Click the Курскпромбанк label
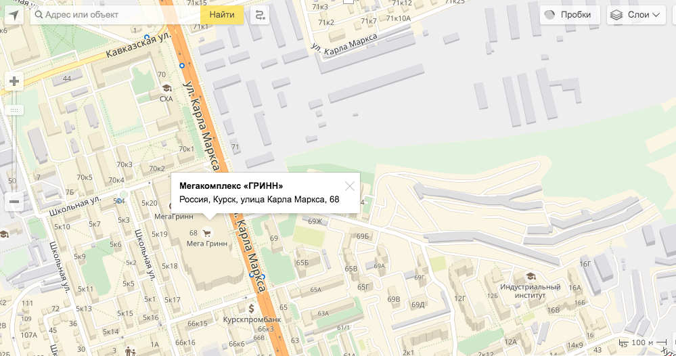This screenshot has width=676, height=356. 252,320
